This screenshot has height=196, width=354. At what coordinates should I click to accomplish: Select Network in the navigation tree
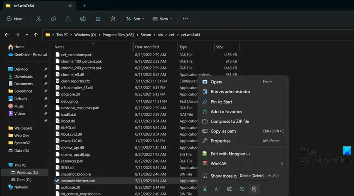coord(18,187)
